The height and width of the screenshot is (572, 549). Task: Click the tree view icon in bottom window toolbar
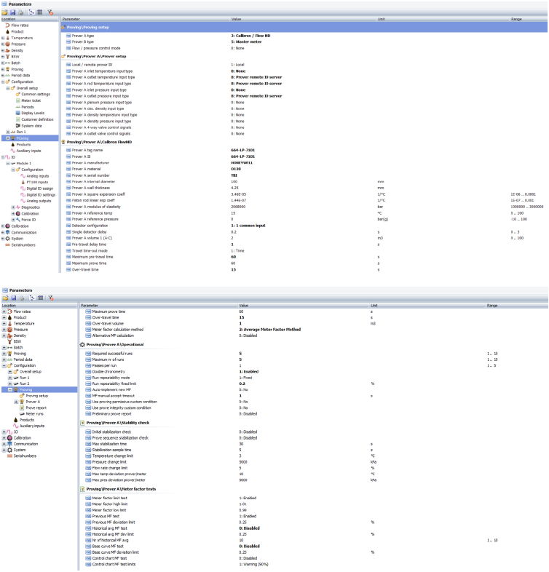33,298
